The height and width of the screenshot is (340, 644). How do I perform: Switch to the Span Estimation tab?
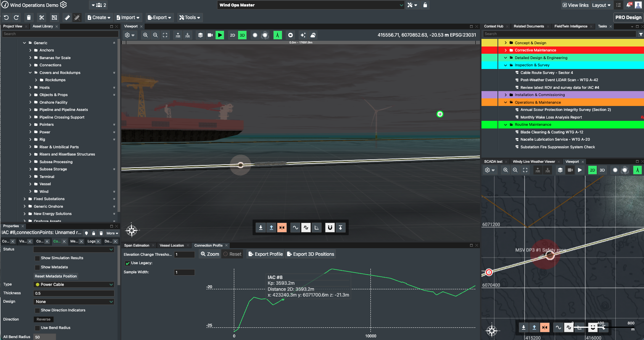coord(137,245)
